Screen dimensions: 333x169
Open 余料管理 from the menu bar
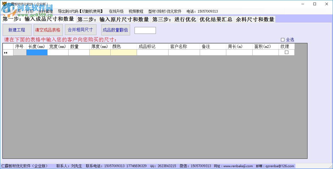coord(46,11)
